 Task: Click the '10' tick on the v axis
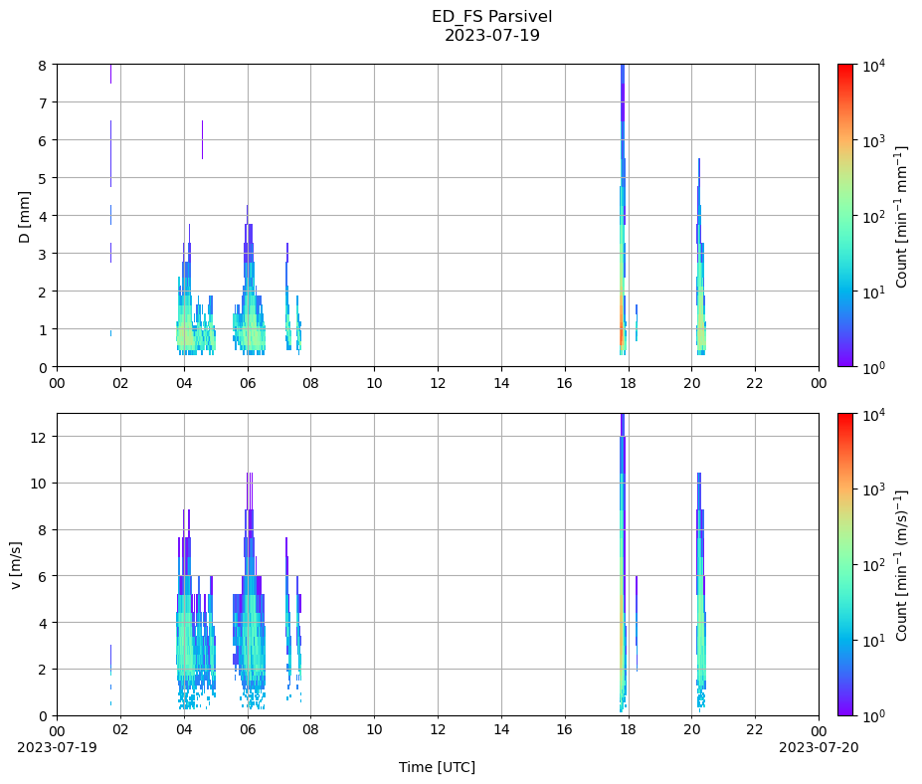(x=39, y=484)
